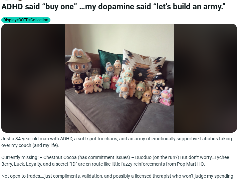Click the paragraph starting 'Currently missing'
This screenshot has width=244, height=179.
coord(115,161)
